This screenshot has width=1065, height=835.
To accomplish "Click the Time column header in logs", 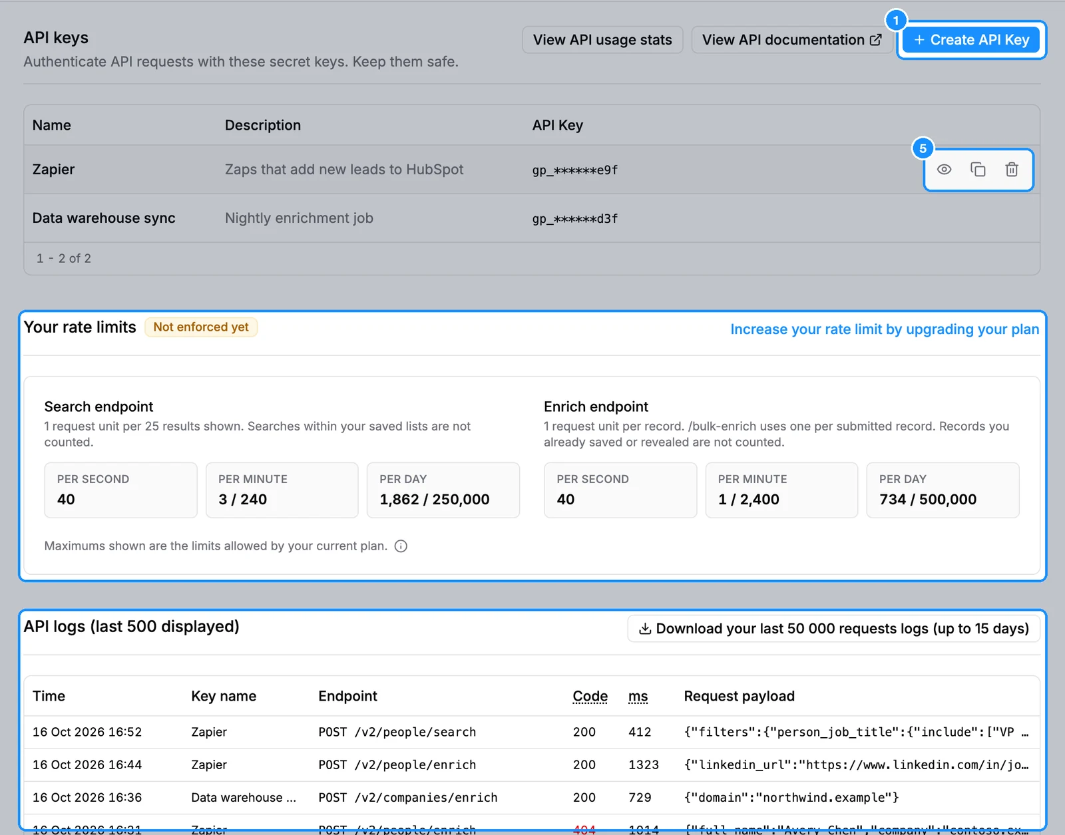I will [x=49, y=696].
